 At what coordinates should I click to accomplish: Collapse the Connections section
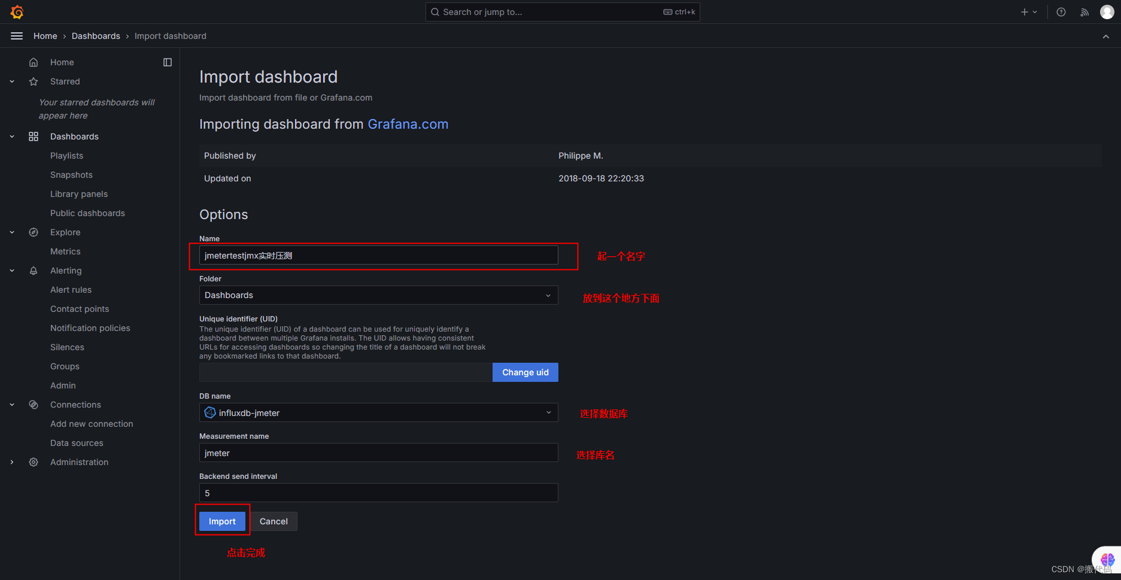tap(12, 405)
